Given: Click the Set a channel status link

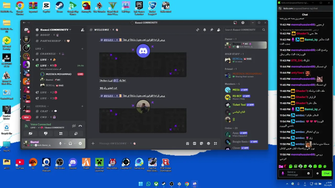Looking at the screenshot, I should click(51, 69).
